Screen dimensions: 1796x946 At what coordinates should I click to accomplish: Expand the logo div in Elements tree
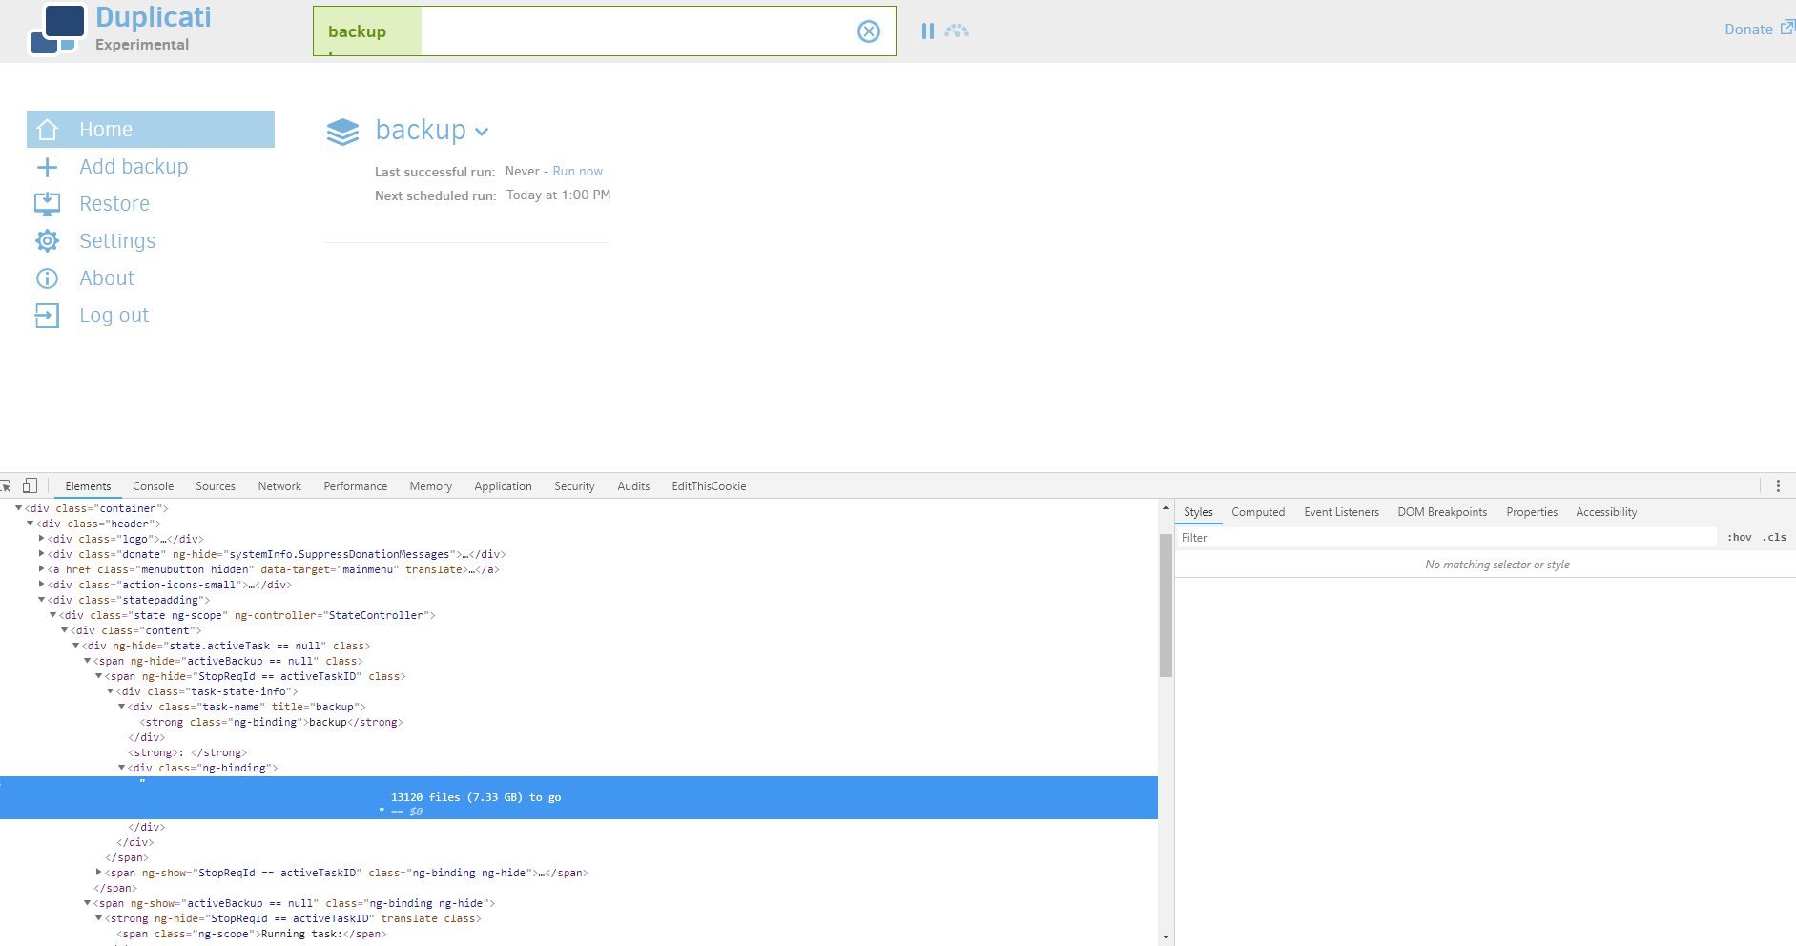point(42,539)
